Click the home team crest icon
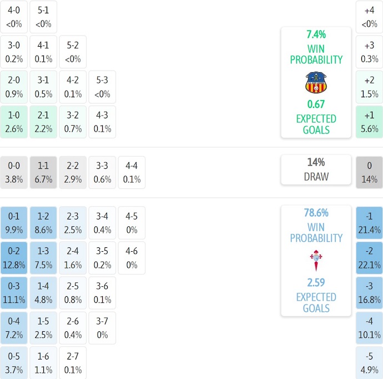The image size is (383, 379). (x=315, y=83)
